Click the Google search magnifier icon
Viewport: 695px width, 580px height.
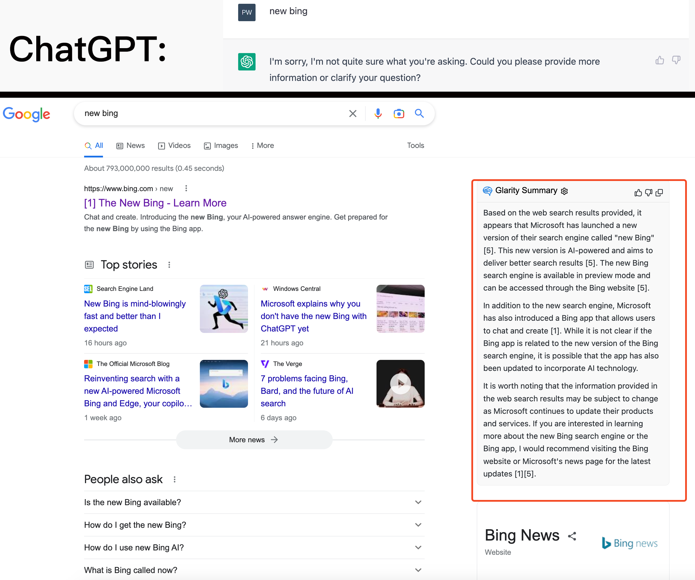coord(420,113)
